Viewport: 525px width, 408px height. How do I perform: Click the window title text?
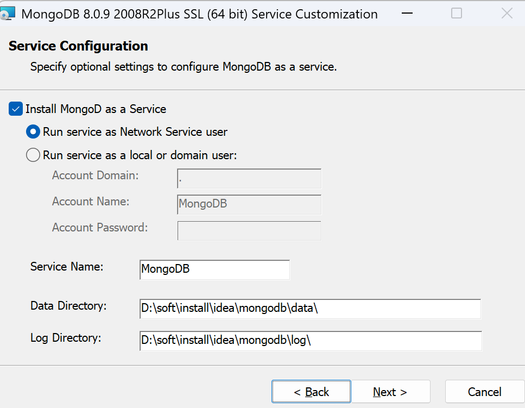pos(200,14)
